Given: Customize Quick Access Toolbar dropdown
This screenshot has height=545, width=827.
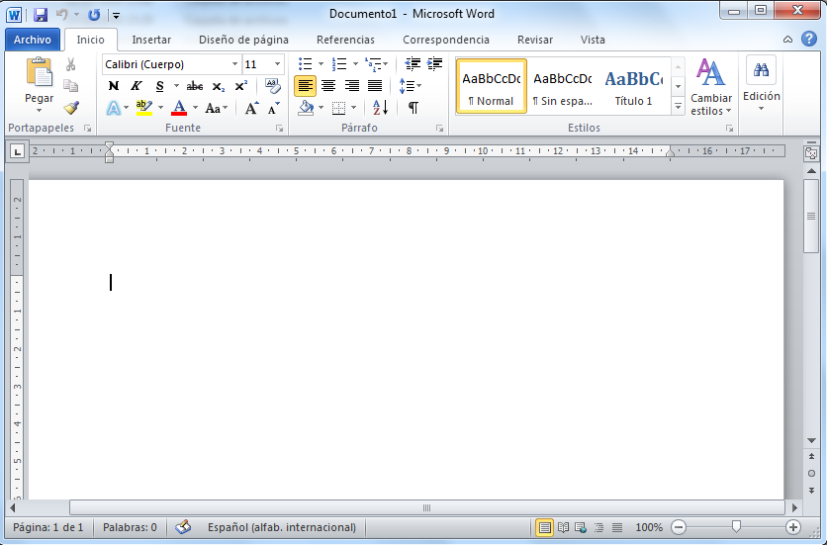Looking at the screenshot, I should 116,16.
